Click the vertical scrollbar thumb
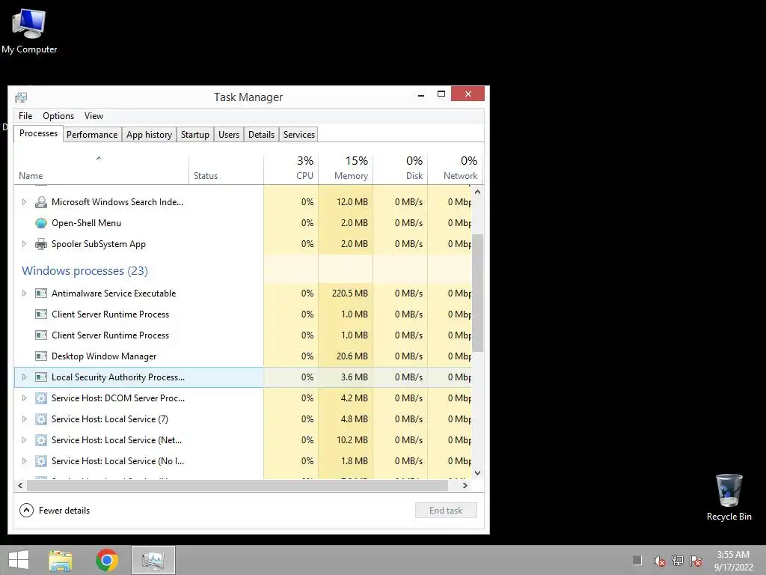 pos(478,293)
